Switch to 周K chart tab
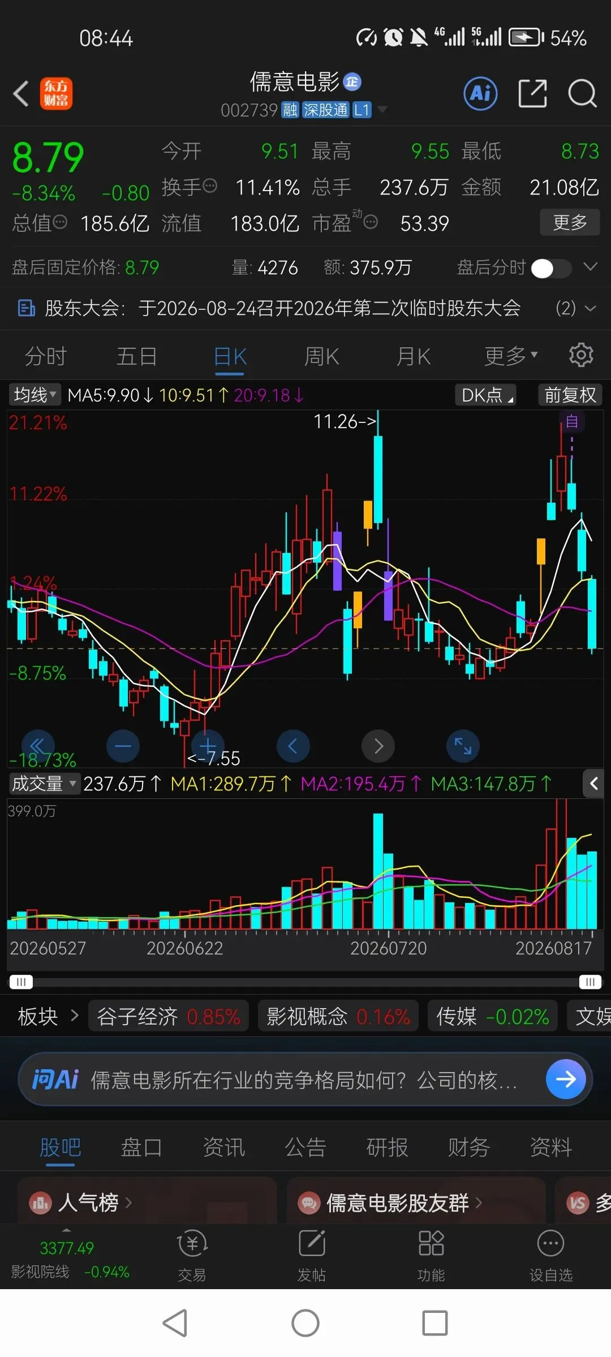The height and width of the screenshot is (1357, 611). (321, 356)
